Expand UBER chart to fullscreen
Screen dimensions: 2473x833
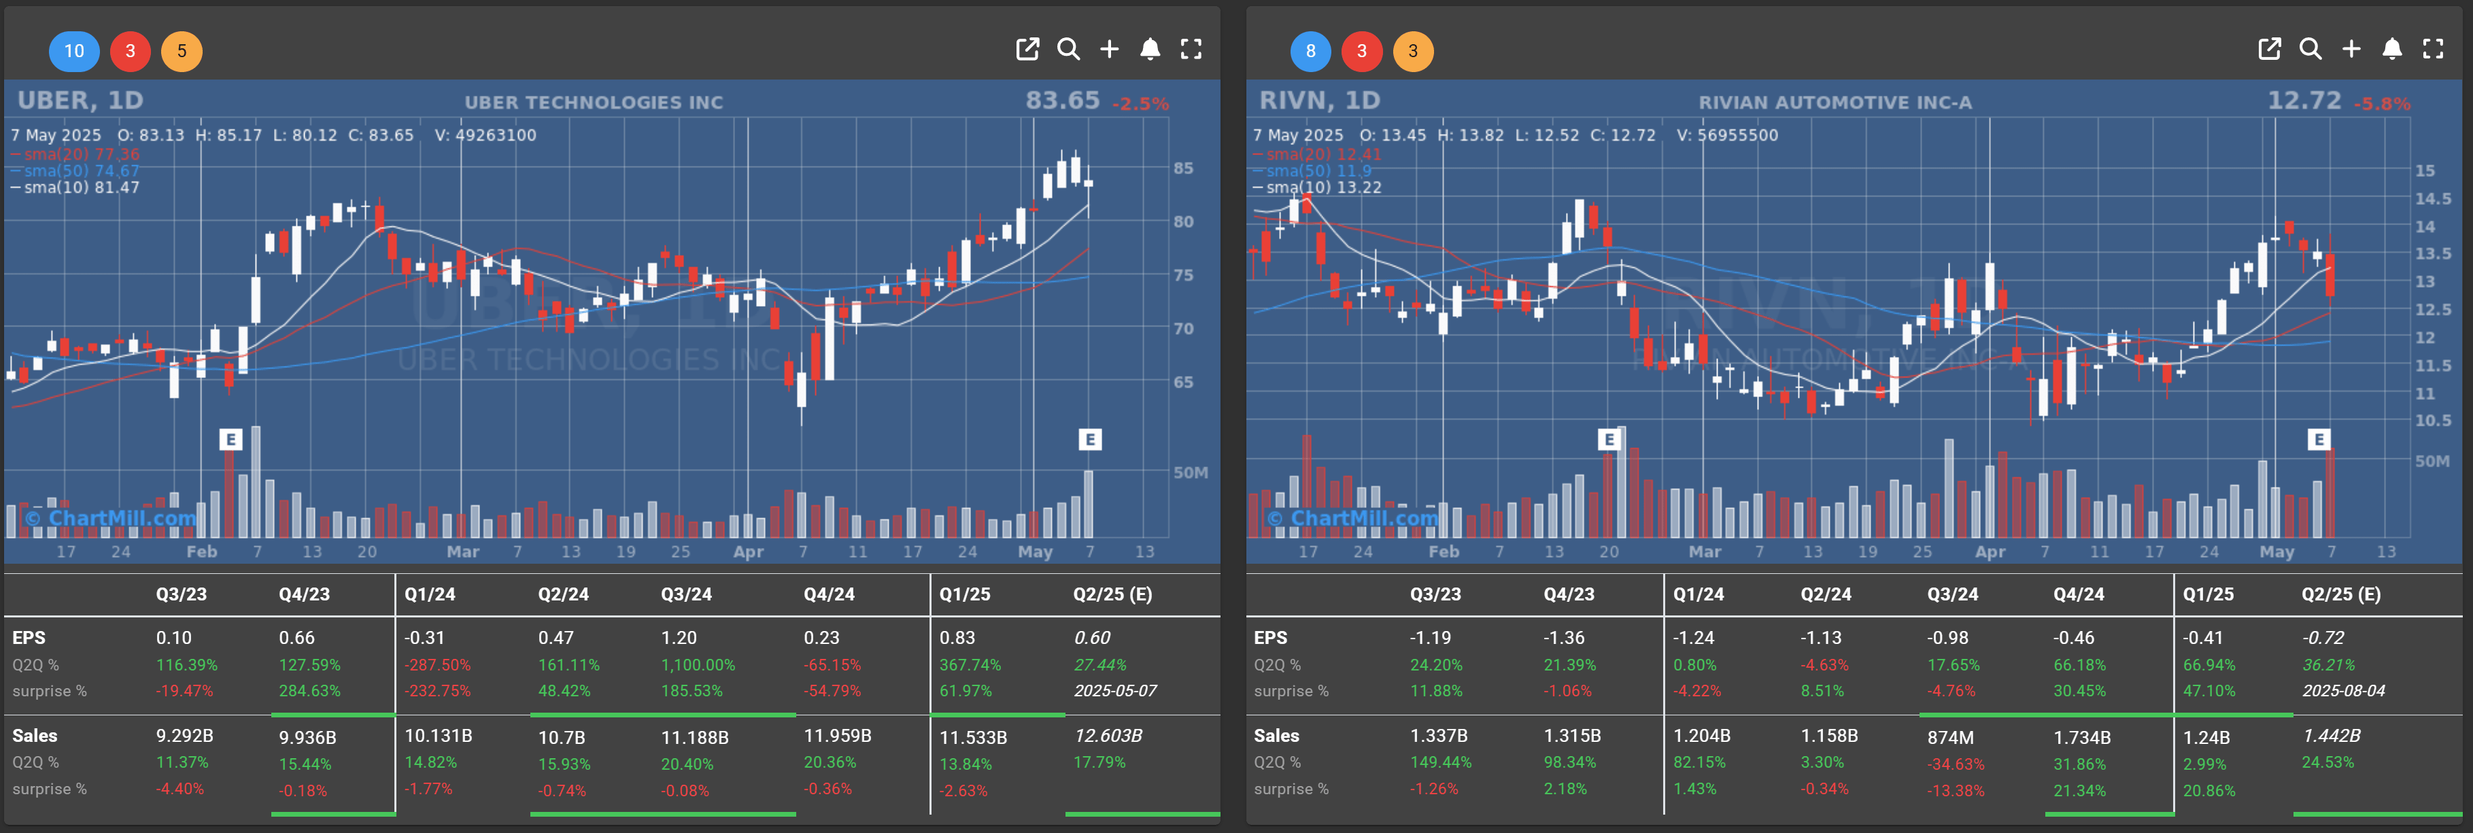(x=1191, y=49)
